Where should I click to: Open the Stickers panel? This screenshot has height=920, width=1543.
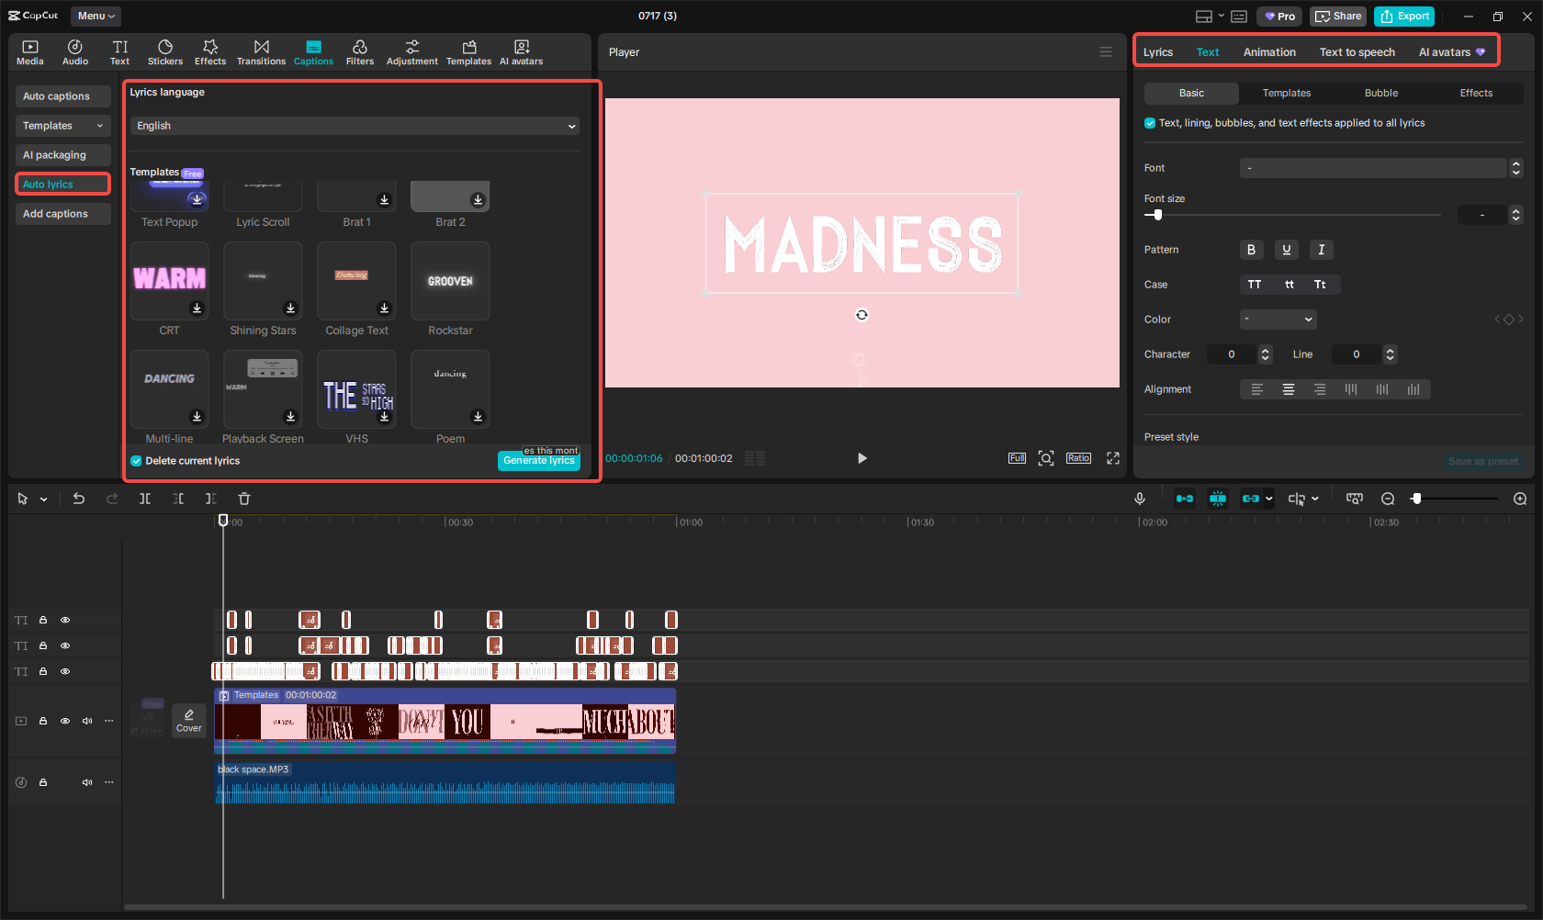(x=165, y=51)
